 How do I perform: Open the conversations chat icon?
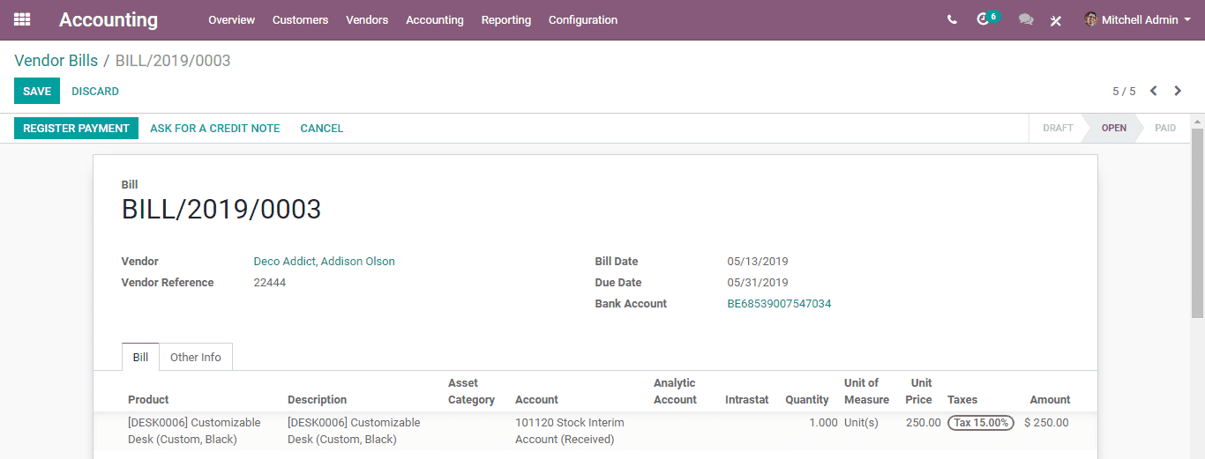pyautogui.click(x=1026, y=19)
